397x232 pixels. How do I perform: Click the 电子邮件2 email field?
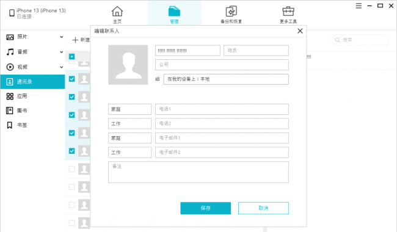tap(222, 153)
